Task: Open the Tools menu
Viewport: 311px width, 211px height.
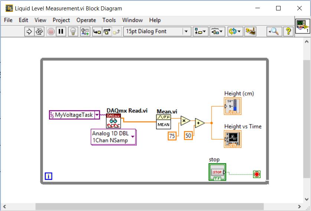Action: click(109, 20)
